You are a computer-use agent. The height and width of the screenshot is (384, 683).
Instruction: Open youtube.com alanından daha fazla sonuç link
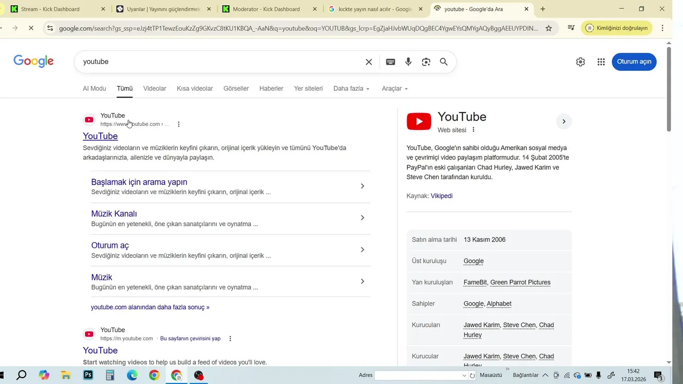[150, 307]
